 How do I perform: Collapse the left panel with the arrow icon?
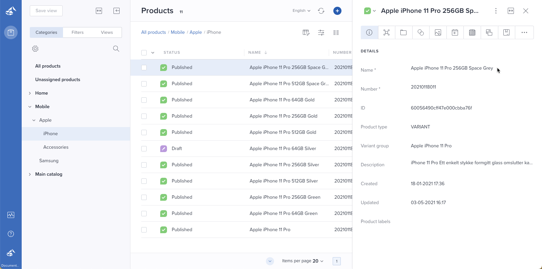[x=117, y=11]
